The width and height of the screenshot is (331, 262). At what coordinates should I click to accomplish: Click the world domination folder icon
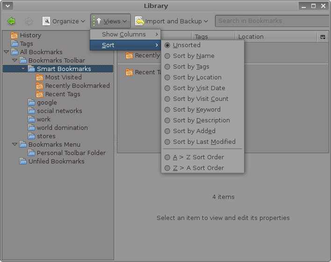(31, 127)
